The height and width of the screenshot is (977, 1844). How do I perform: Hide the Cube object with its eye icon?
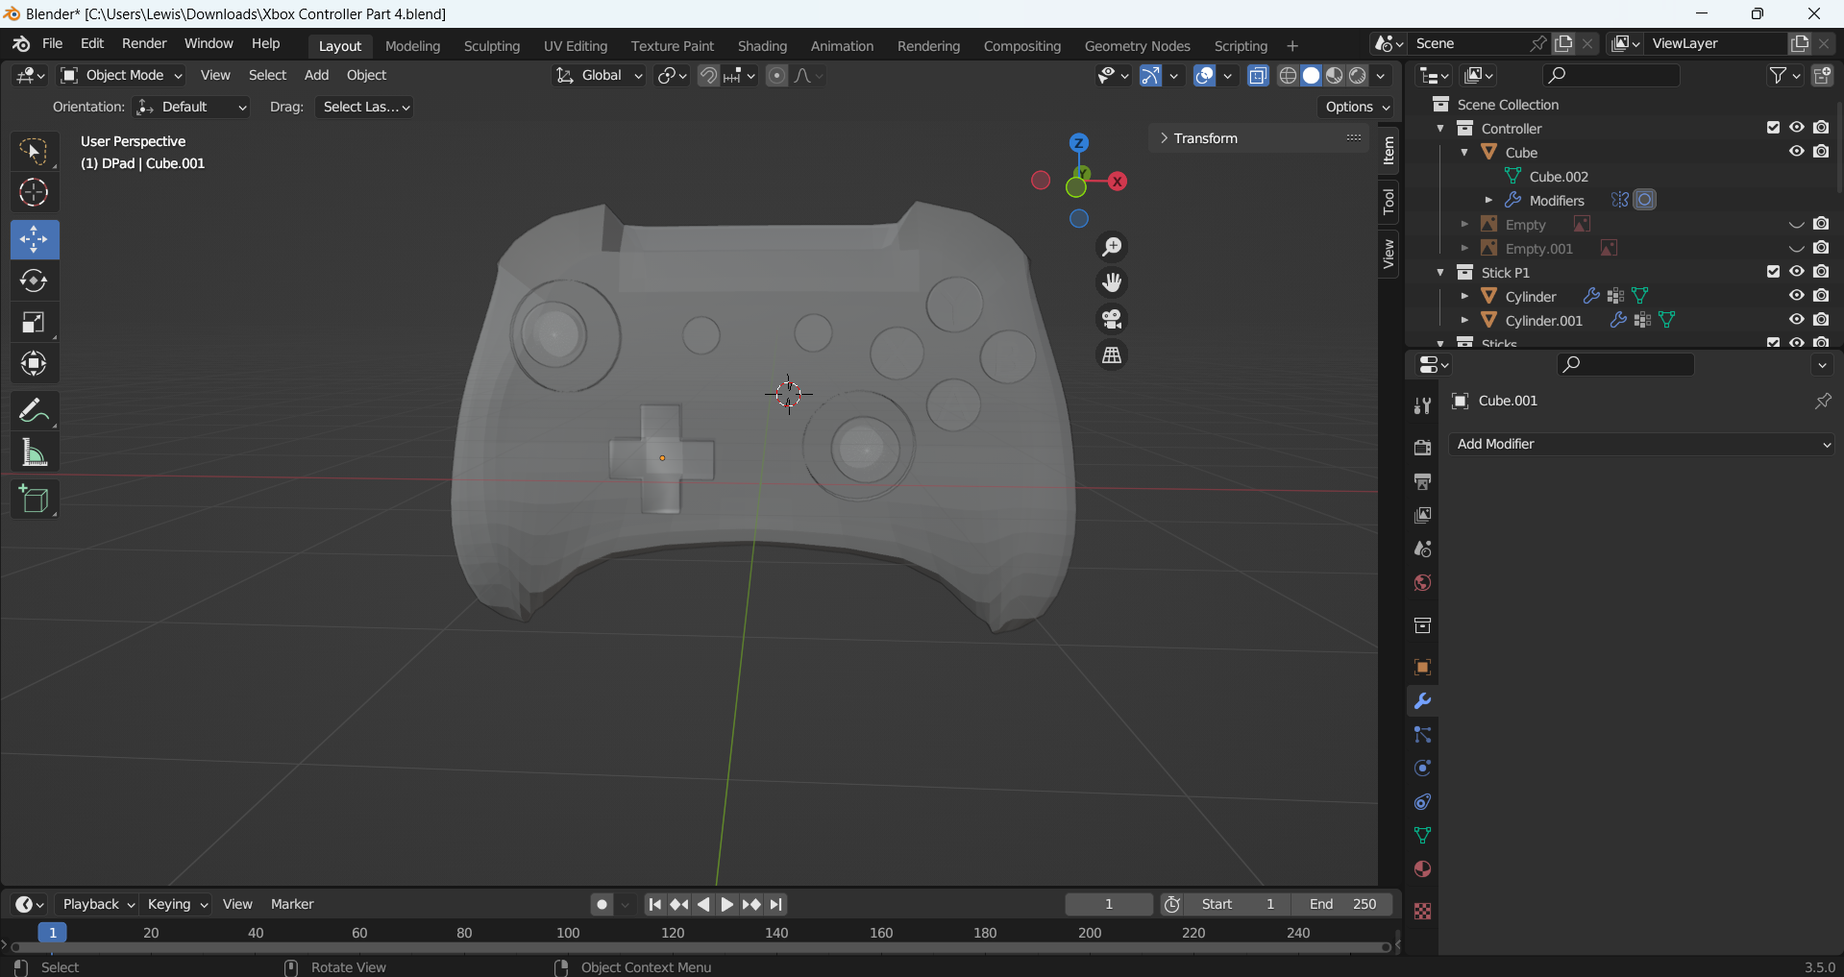click(x=1796, y=152)
